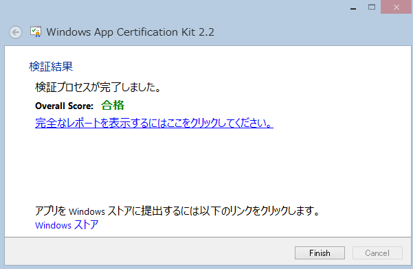Open the full report link 完全なレポートを表示する
Viewport: 413px width, 269px height.
[154, 123]
